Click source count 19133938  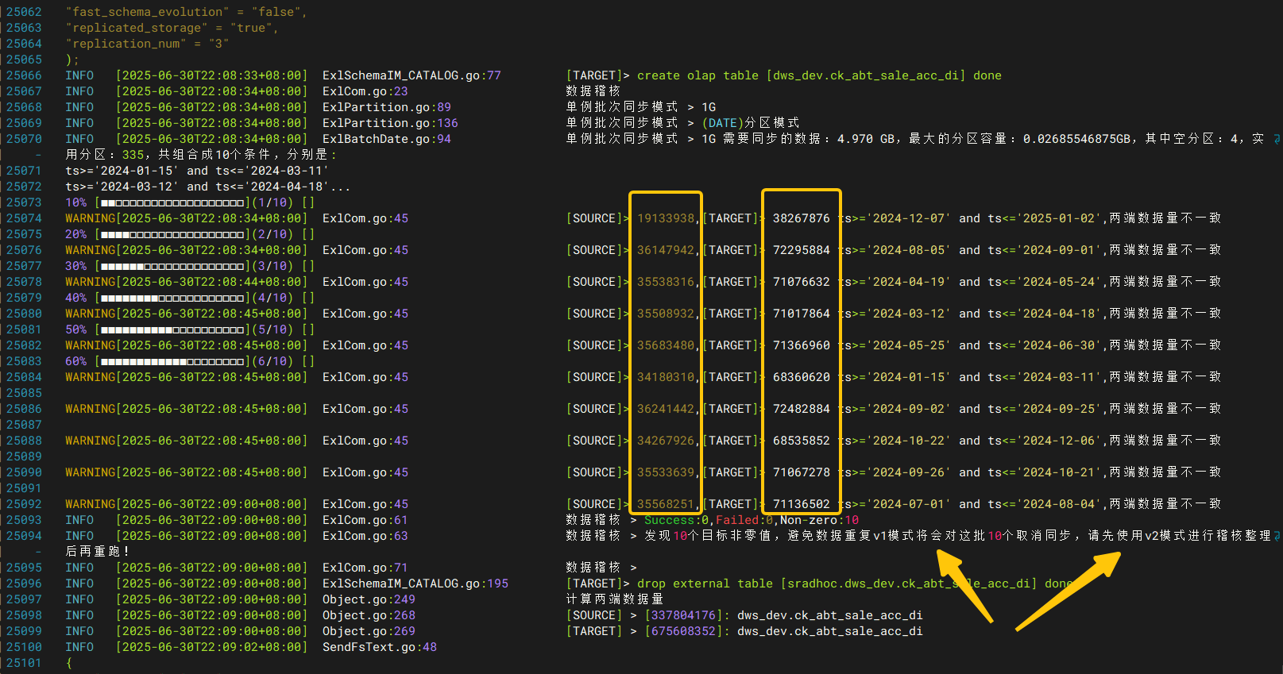click(x=666, y=218)
